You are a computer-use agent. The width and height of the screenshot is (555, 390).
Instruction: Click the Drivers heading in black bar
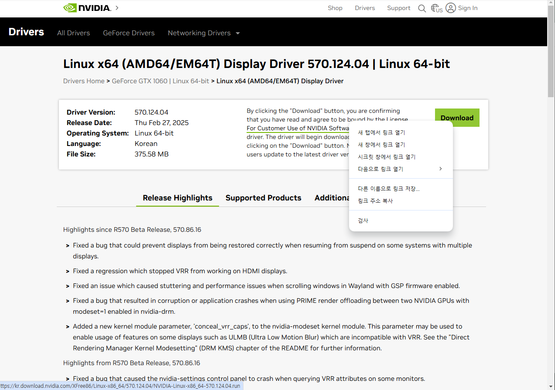coord(26,32)
